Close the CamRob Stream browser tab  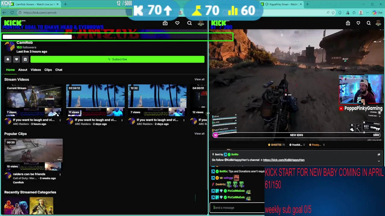click(x=57, y=4)
